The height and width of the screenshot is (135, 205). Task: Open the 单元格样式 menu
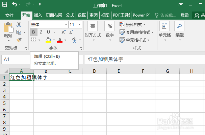[x=134, y=40]
